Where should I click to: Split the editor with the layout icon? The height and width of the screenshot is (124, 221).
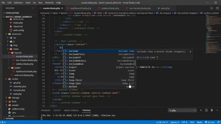[217, 8]
